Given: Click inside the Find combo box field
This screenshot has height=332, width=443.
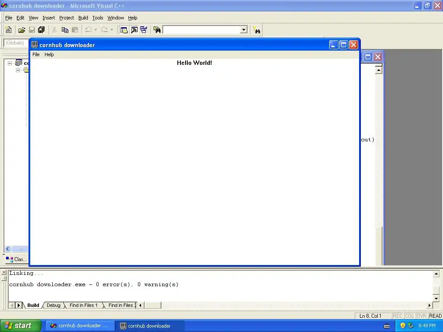Looking at the screenshot, I should (202, 30).
